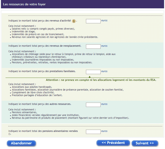Continue with the Suivant button
The image size is (165, 149).
click(x=145, y=143)
